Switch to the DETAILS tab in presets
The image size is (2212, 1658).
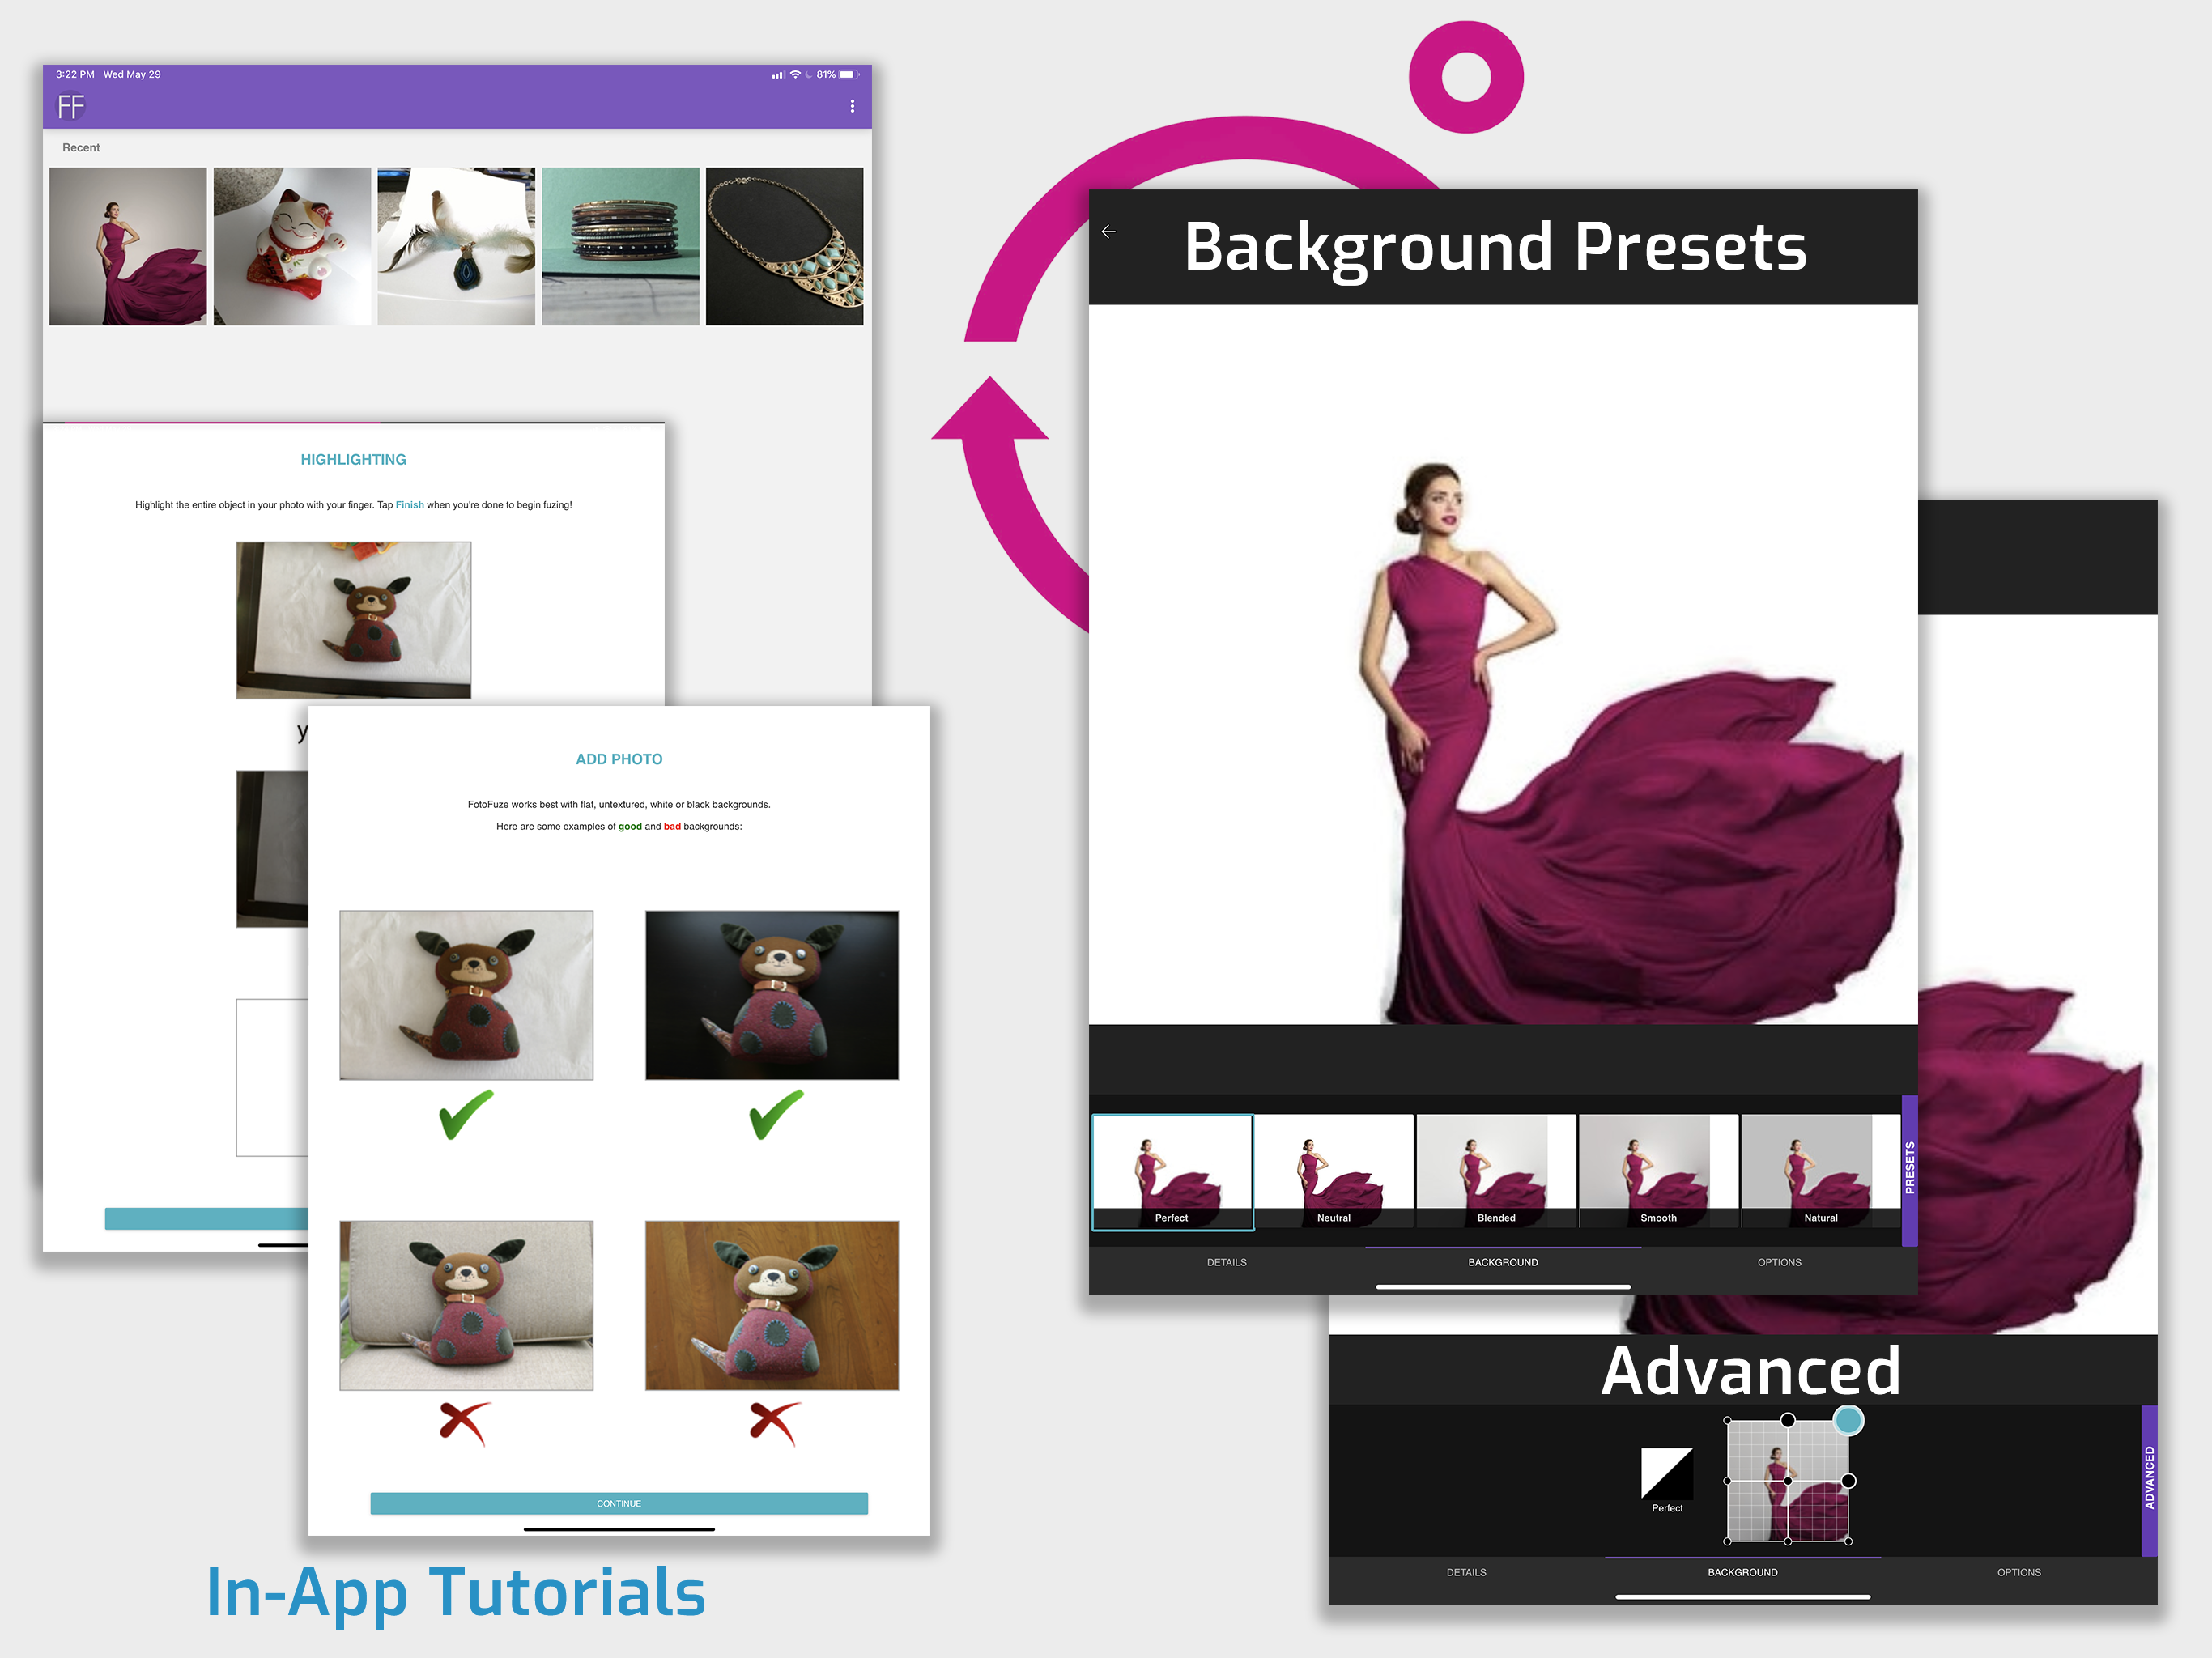click(x=1226, y=1262)
